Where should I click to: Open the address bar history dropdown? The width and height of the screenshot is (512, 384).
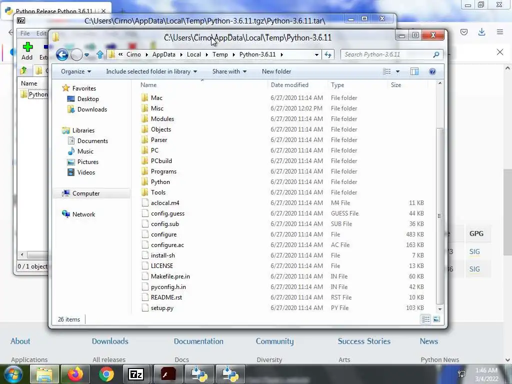316,55
